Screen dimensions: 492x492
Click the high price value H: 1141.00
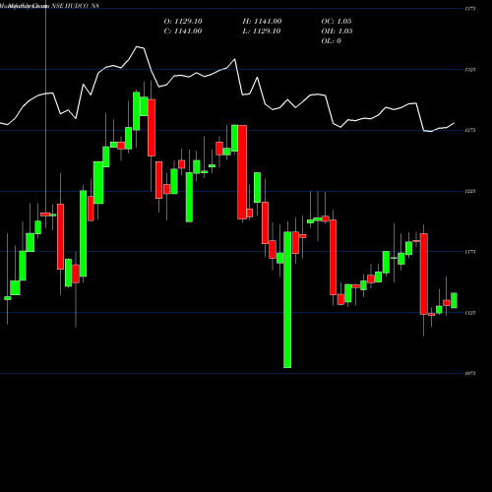click(262, 22)
